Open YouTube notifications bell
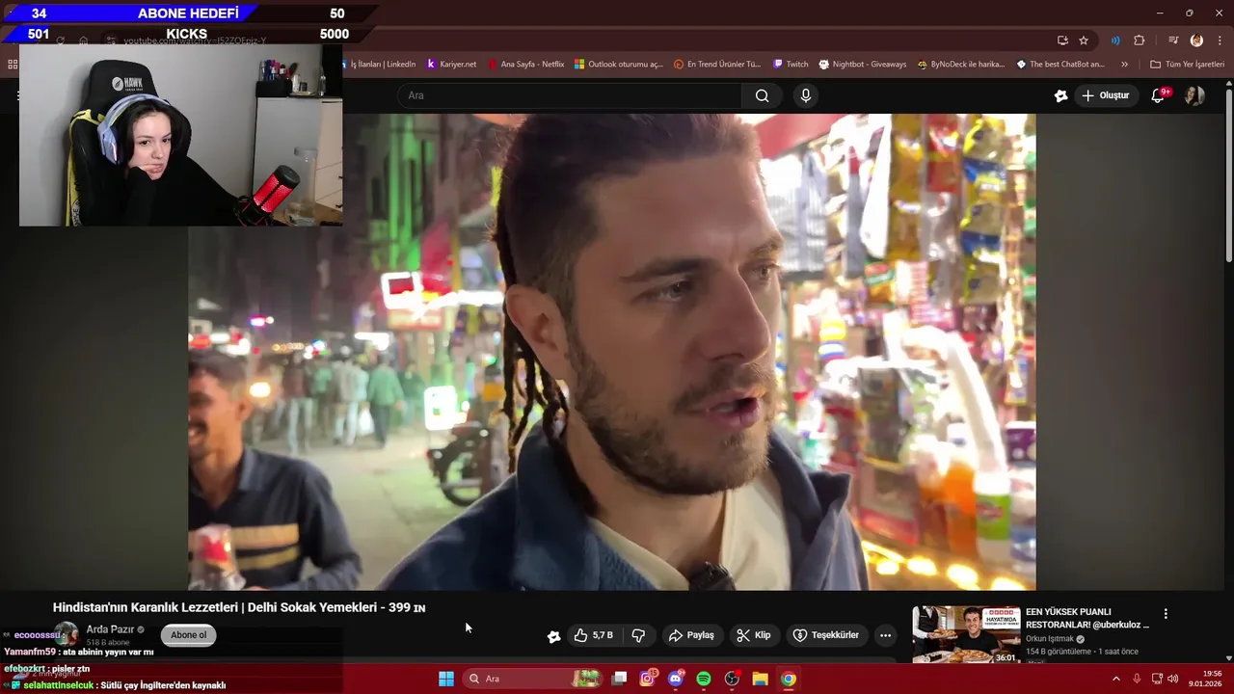This screenshot has height=694, width=1234. point(1159,95)
